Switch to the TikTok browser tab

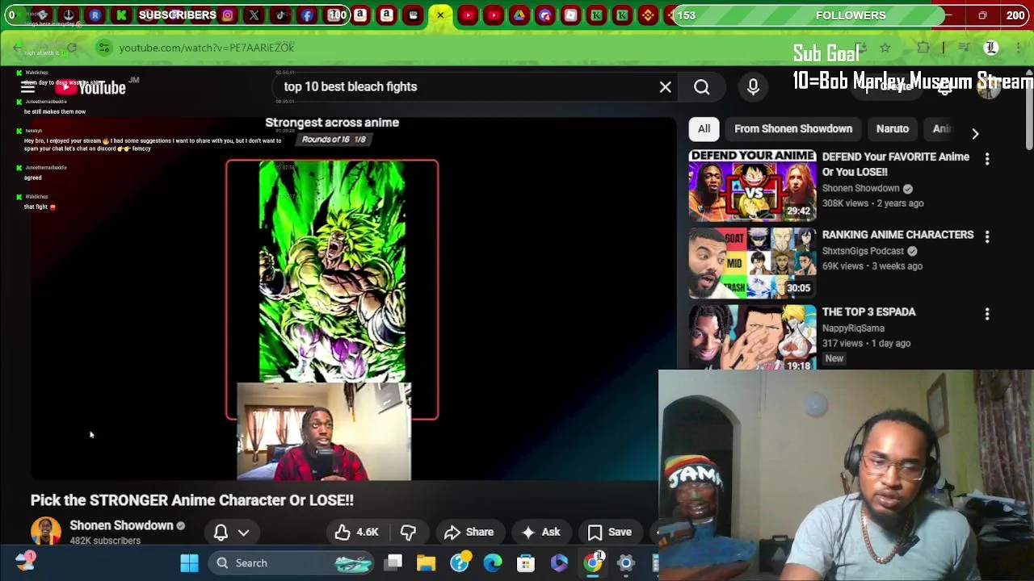tap(280, 15)
